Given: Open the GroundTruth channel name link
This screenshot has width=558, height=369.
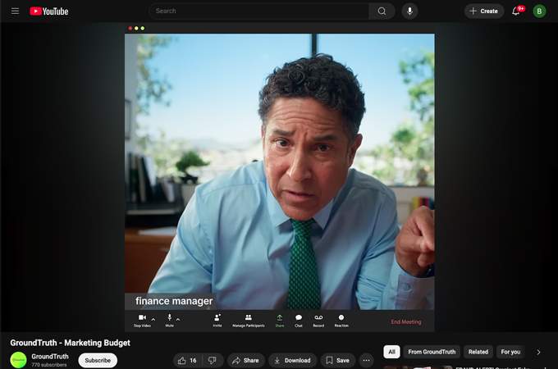Looking at the screenshot, I should click(50, 356).
